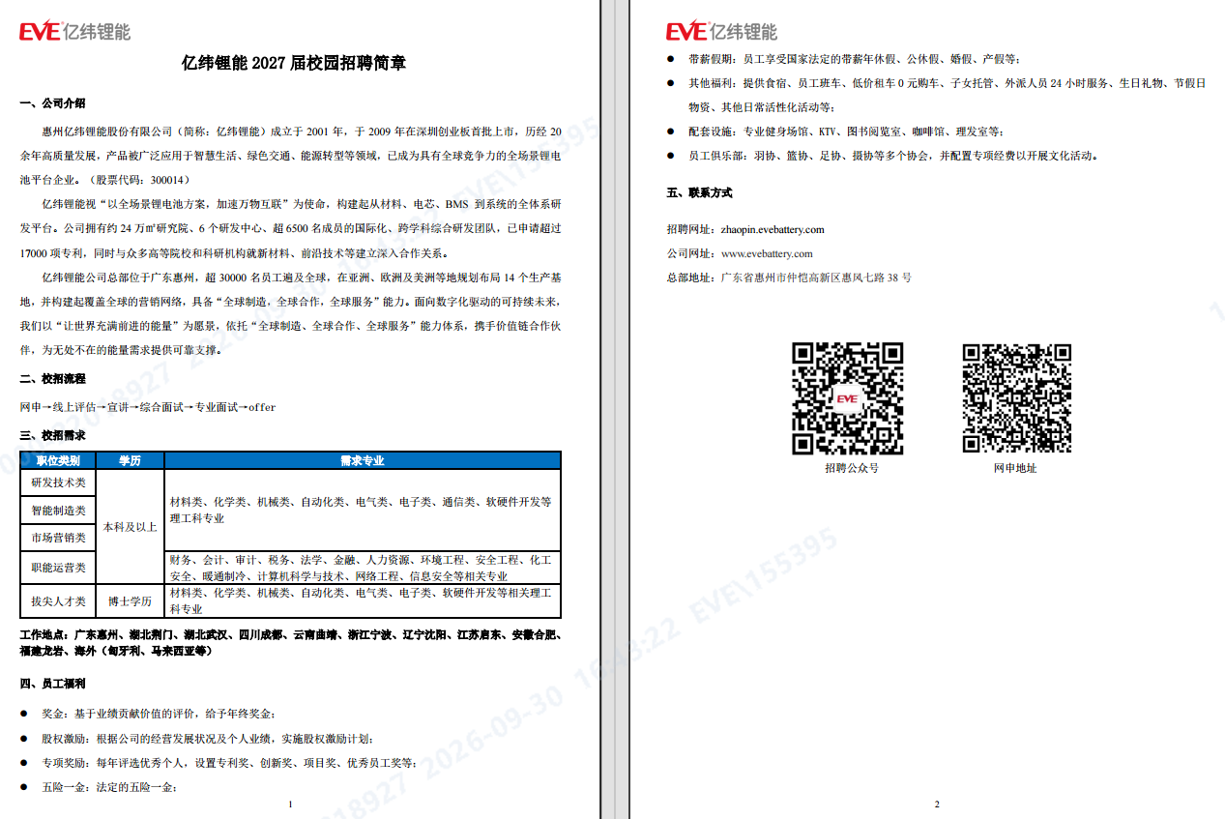The width and height of the screenshot is (1225, 819).
Task: Click the 博士学历 table cell
Action: (x=130, y=601)
